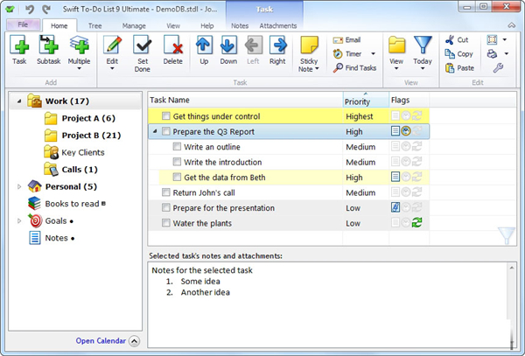Viewport: 525px width, 356px height.
Task: Move task Up with arrow icon
Action: click(204, 45)
